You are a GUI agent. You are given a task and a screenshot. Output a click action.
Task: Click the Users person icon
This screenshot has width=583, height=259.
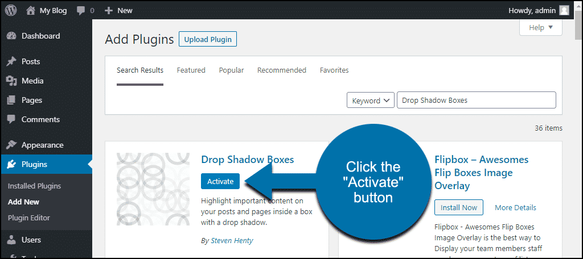pyautogui.click(x=11, y=240)
